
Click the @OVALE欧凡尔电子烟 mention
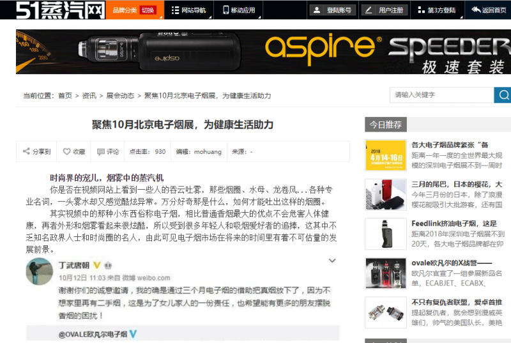point(93,334)
